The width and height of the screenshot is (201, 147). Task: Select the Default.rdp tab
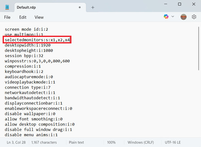pos(50,8)
